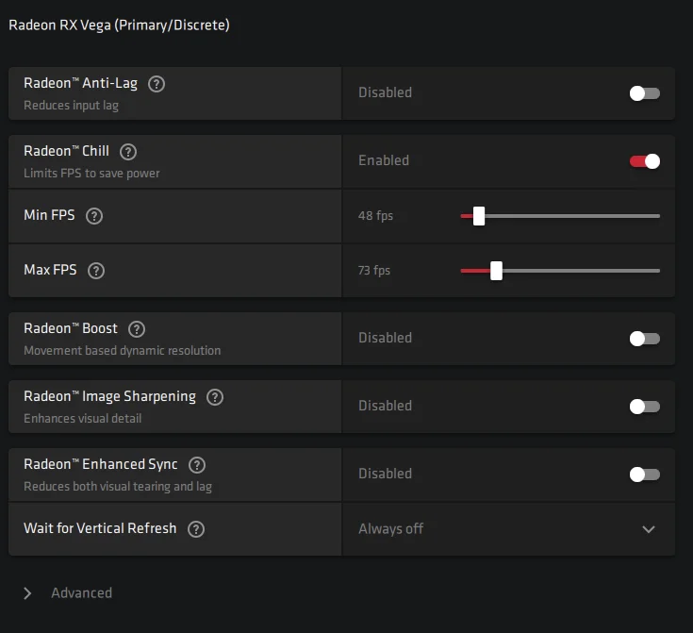
Task: Click the 73 fps value
Action: 374,270
